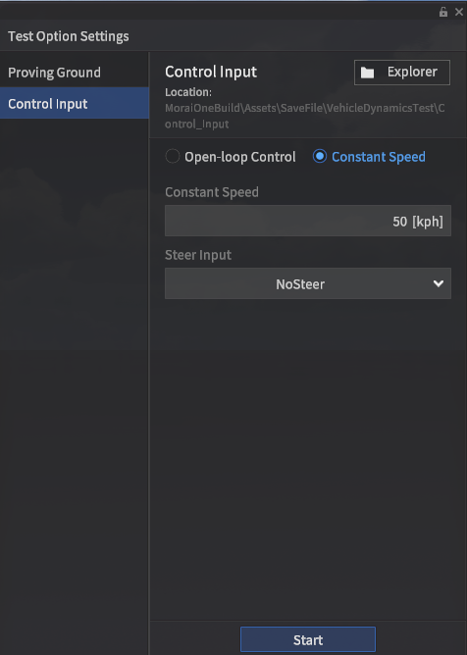Open the Explorer file browser button
The height and width of the screenshot is (655, 467).
(x=402, y=73)
